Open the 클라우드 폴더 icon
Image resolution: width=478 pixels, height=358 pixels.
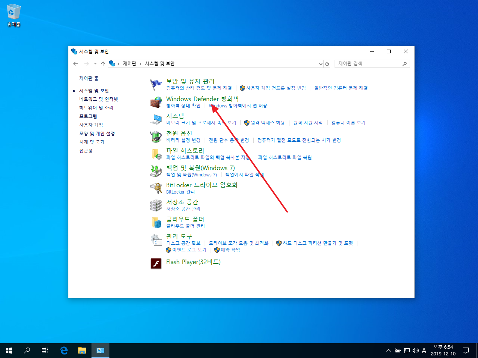(156, 222)
